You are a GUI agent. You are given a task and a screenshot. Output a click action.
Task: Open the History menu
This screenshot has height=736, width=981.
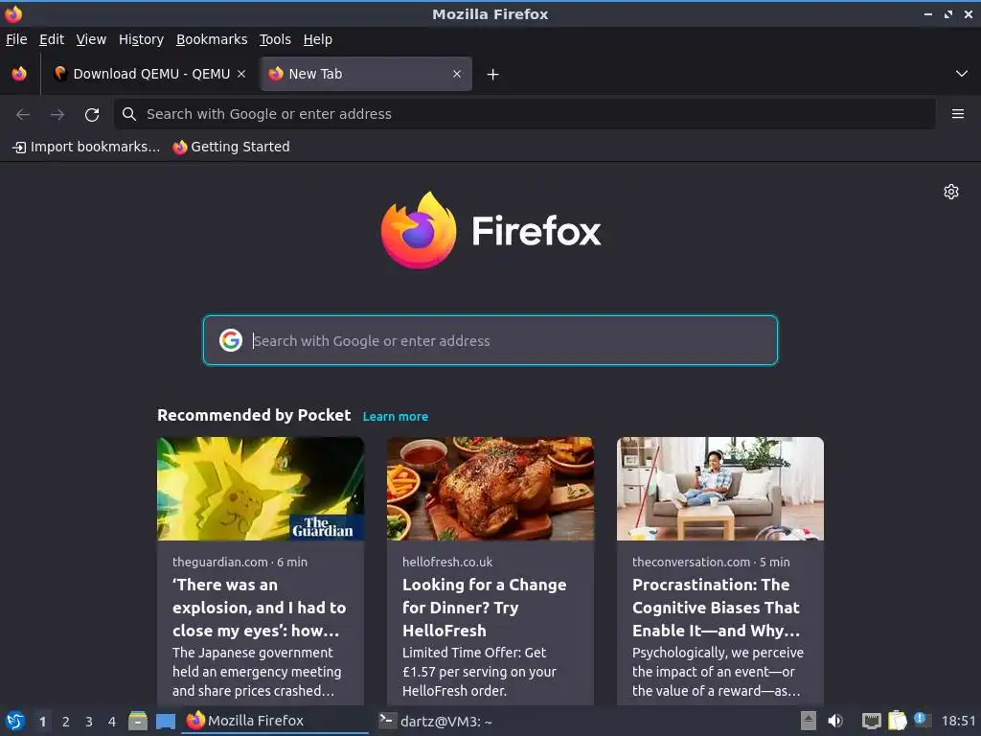141,39
